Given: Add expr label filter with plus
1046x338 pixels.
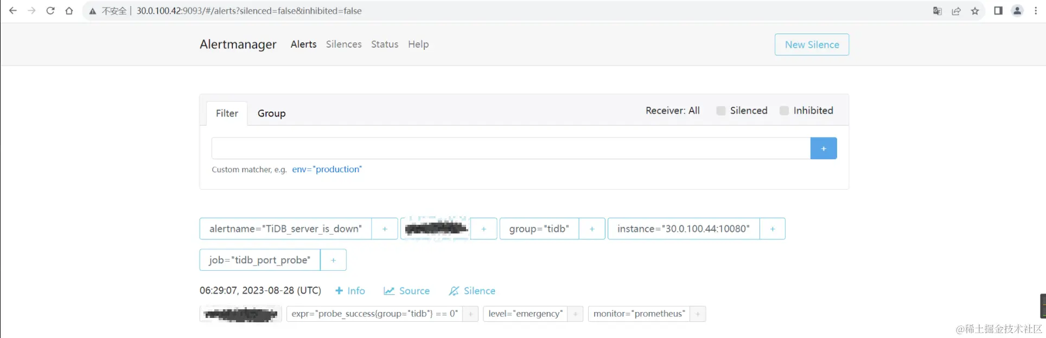Looking at the screenshot, I should tap(470, 314).
